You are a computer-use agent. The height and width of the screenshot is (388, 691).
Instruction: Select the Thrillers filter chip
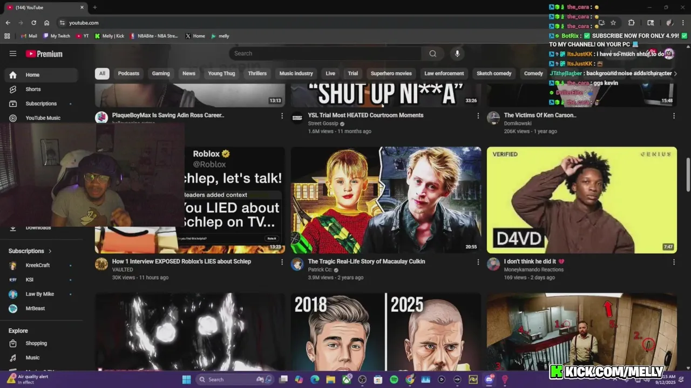(x=258, y=73)
